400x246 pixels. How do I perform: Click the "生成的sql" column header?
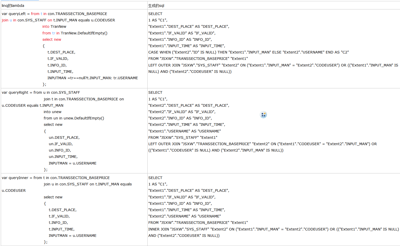click(x=156, y=6)
